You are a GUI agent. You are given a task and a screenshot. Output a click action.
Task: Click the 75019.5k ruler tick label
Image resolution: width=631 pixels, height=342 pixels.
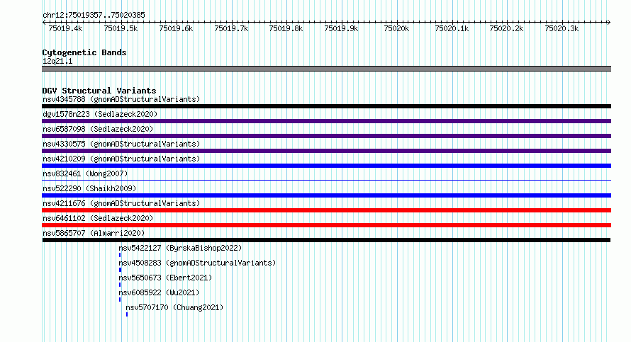pyautogui.click(x=121, y=28)
